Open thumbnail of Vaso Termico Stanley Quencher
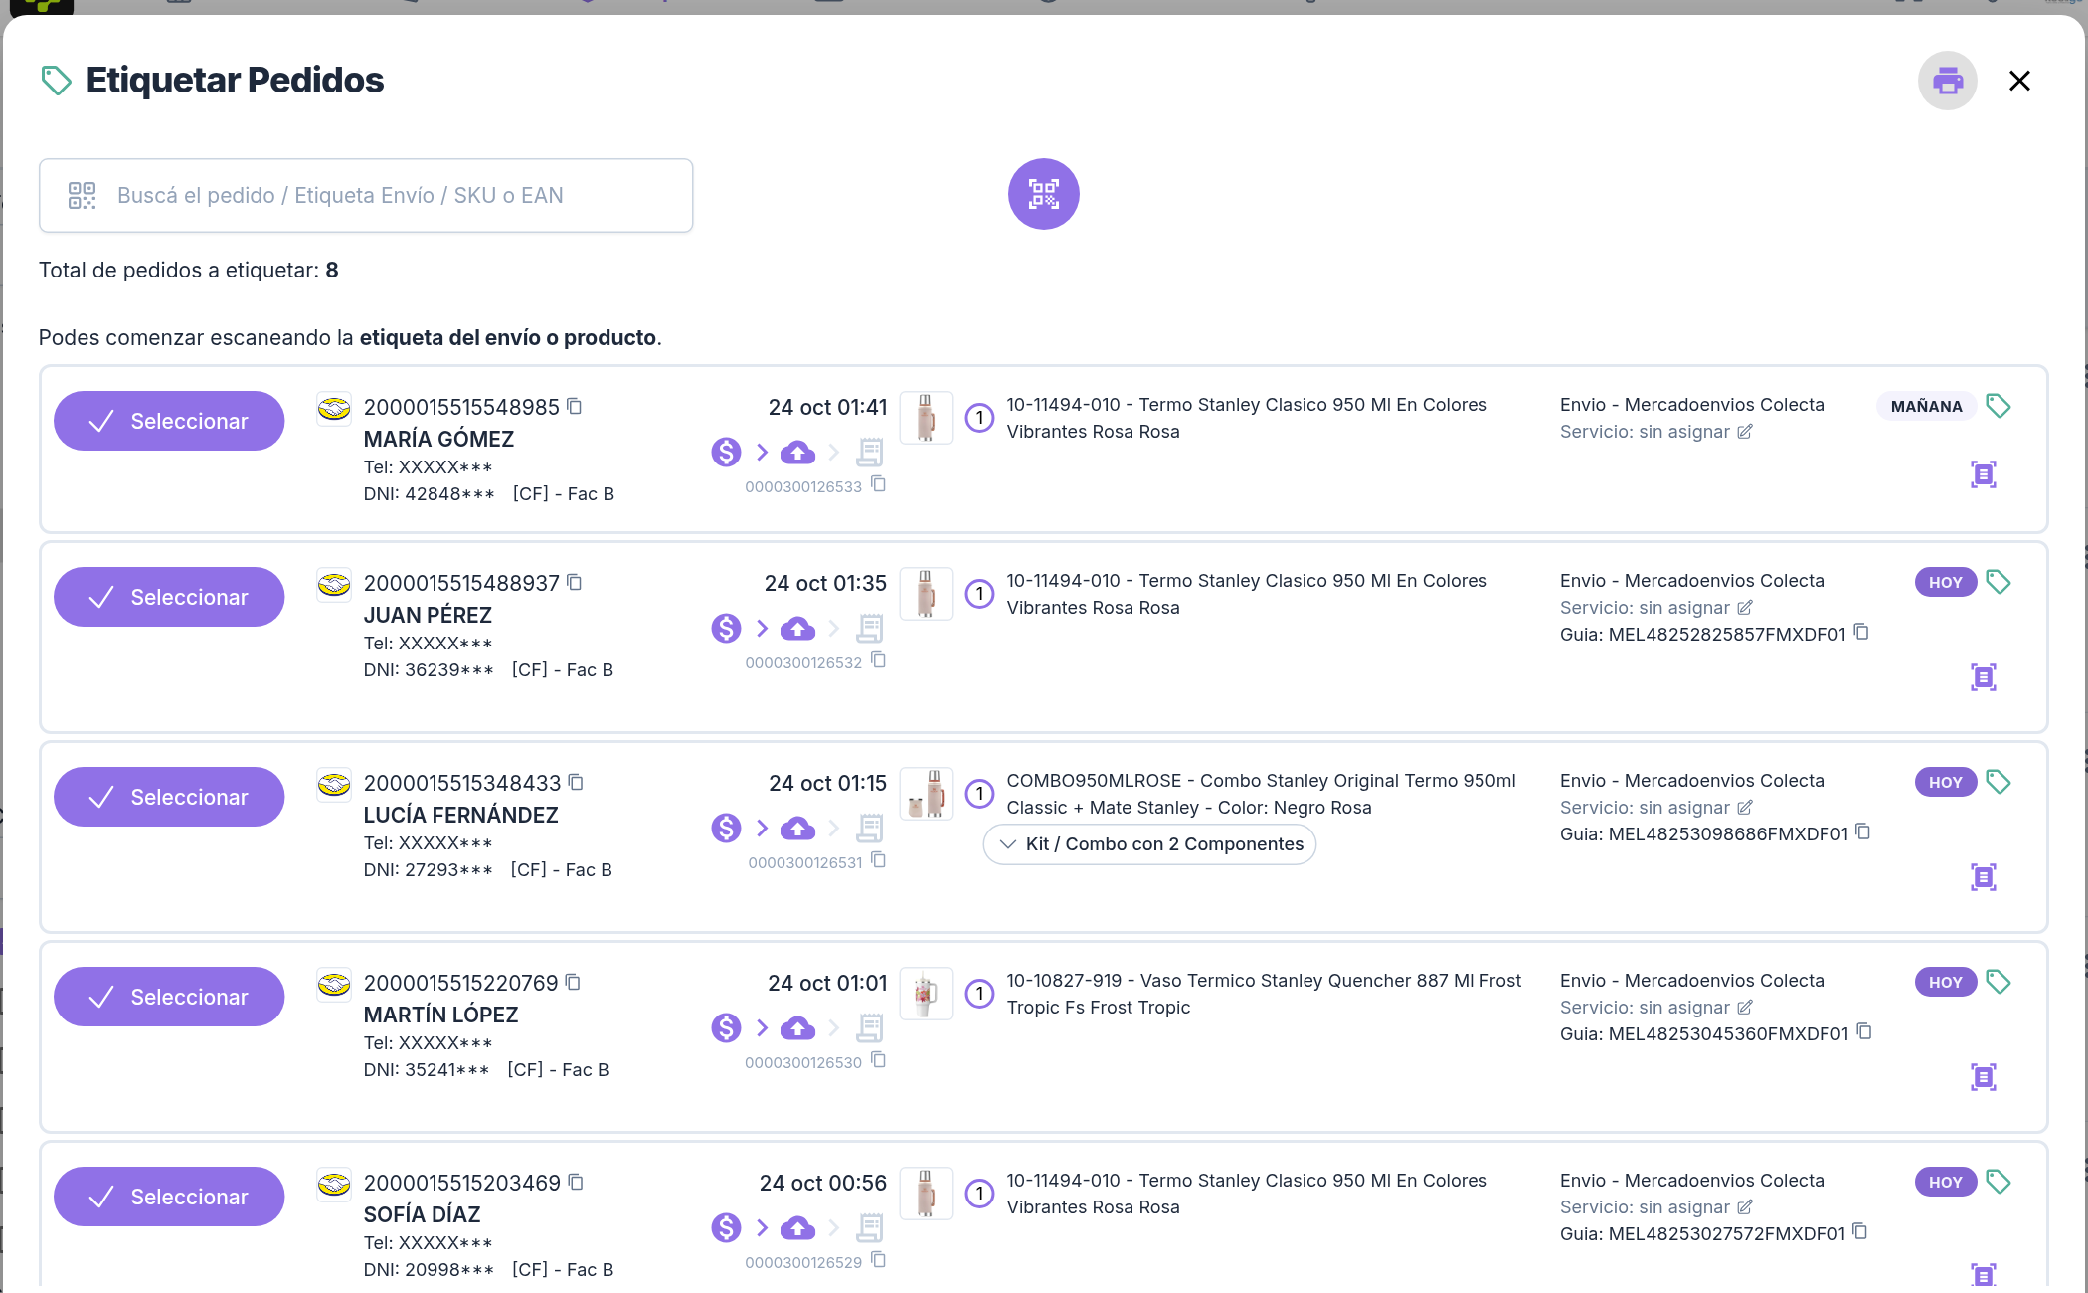Screen dimensions: 2088x1293 tap(926, 994)
